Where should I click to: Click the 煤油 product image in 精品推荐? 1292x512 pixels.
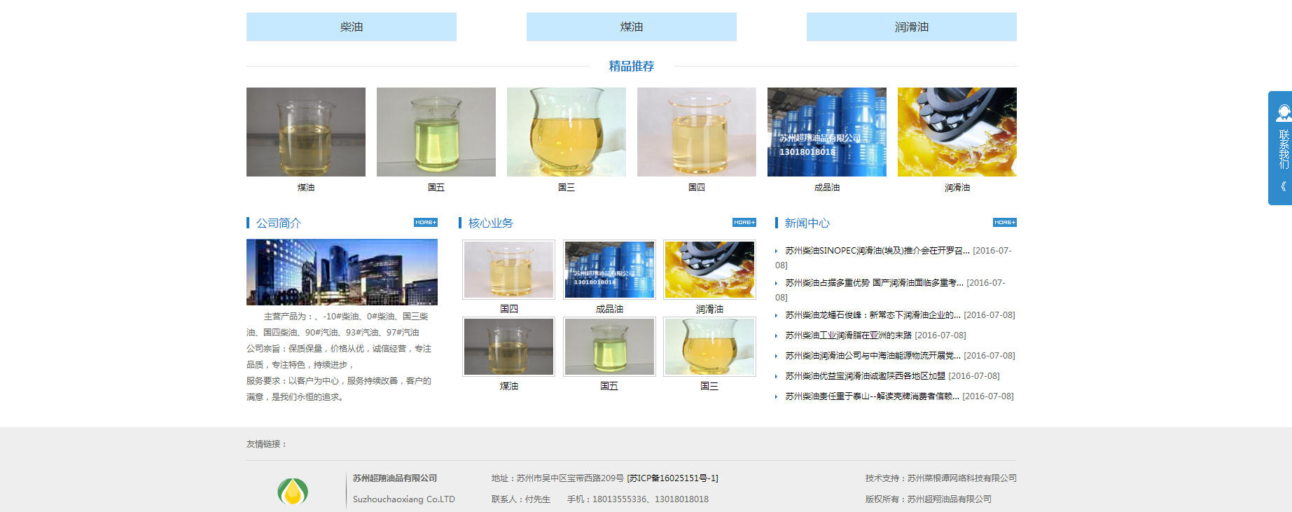point(306,132)
